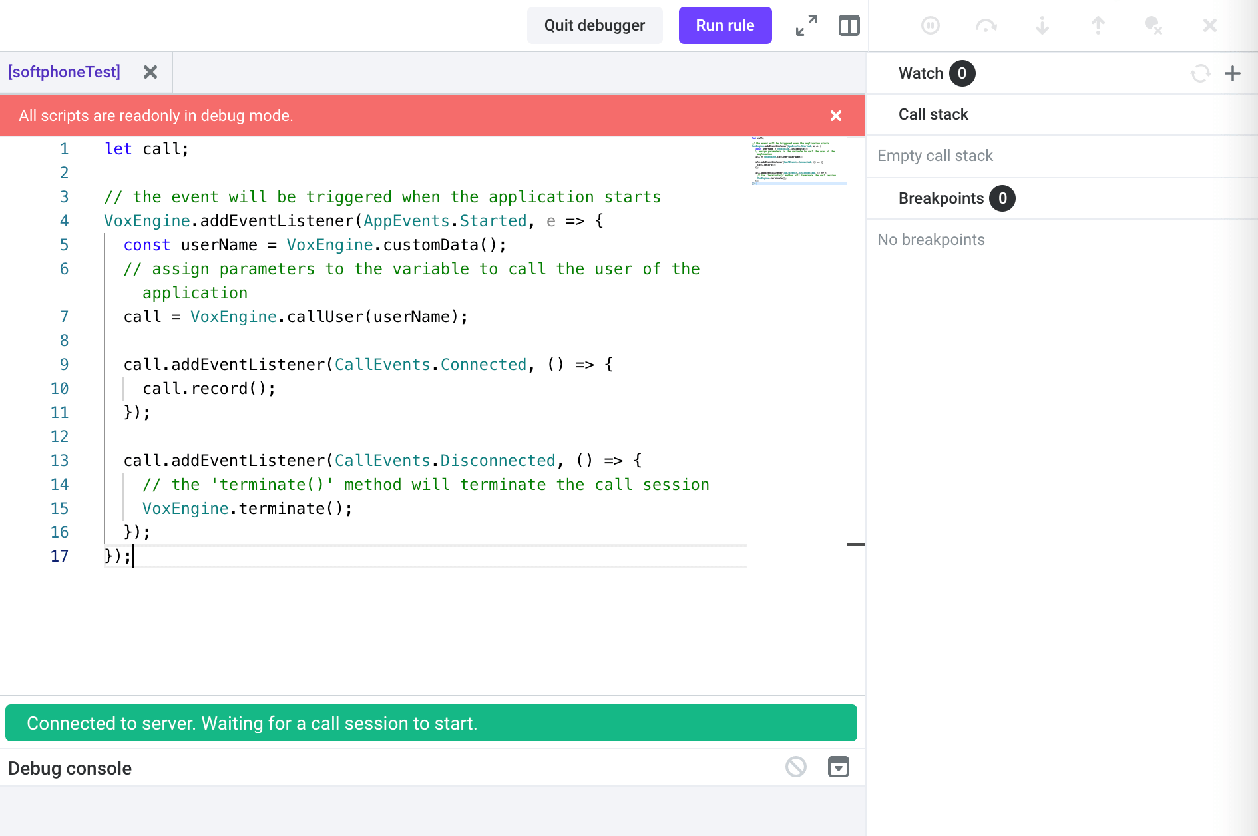Viewport: 1258px width, 836px height.
Task: Deactivate breakpoints using the breakpoint icon
Action: pos(1153,25)
